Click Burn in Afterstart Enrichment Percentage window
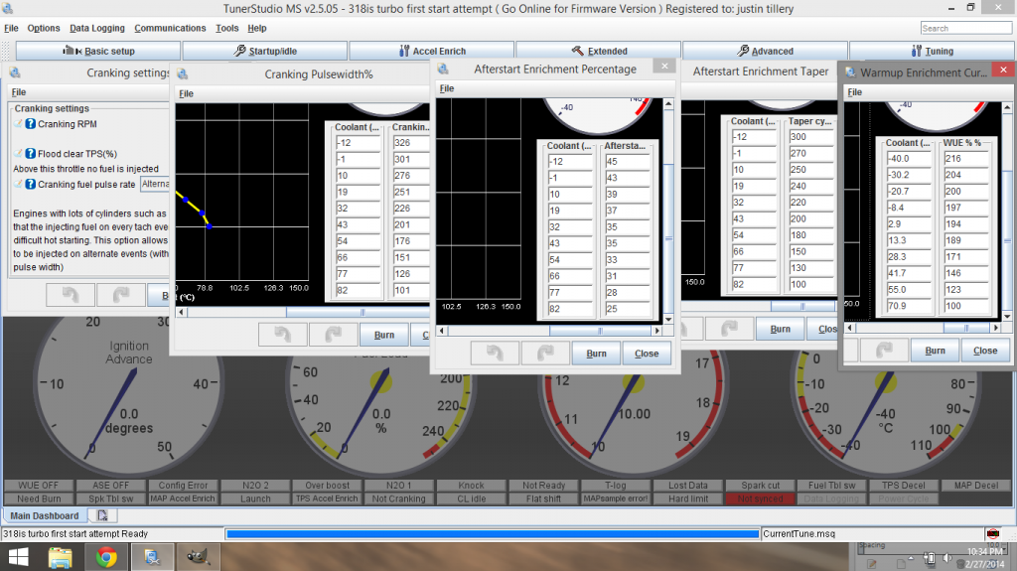Screen dimensions: 1017x571 [x=596, y=353]
